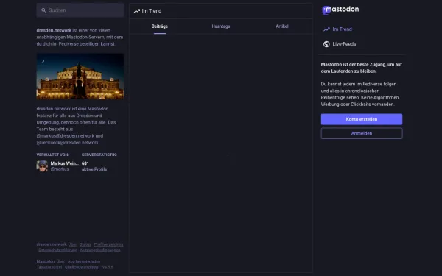Viewport: 442px width, 276px height.
Task: Click the VERWALTET VON heading
Action: 53,155
